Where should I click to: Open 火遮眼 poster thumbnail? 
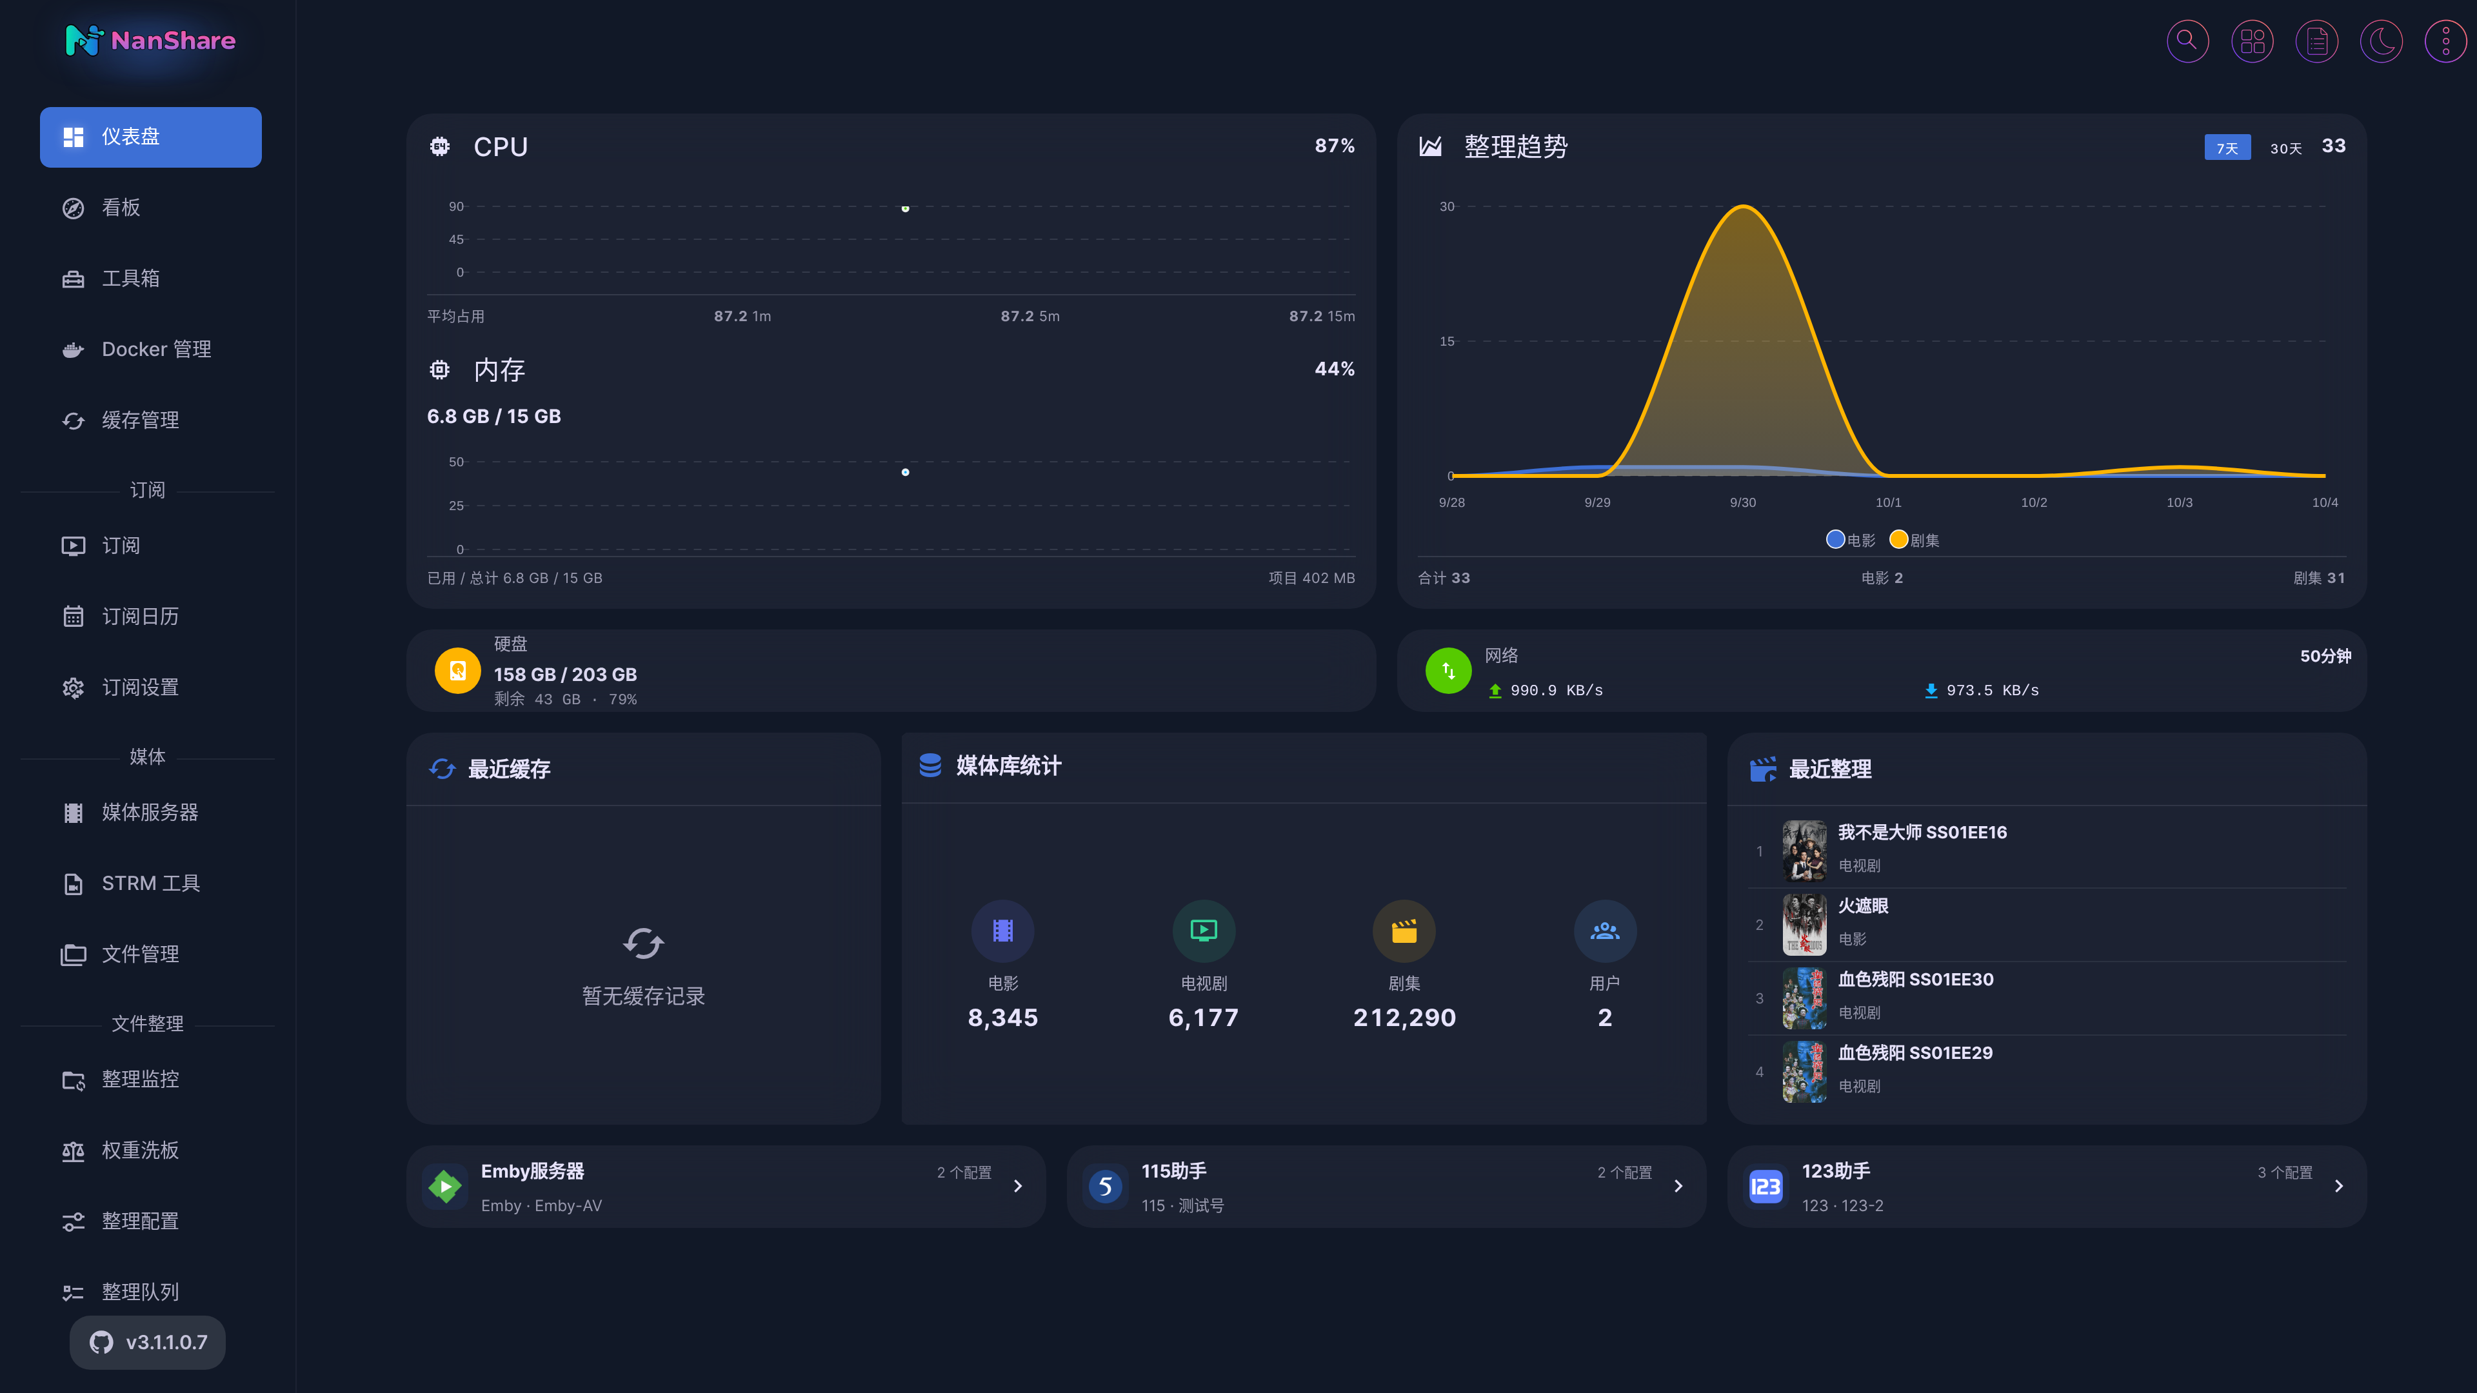coord(1804,924)
